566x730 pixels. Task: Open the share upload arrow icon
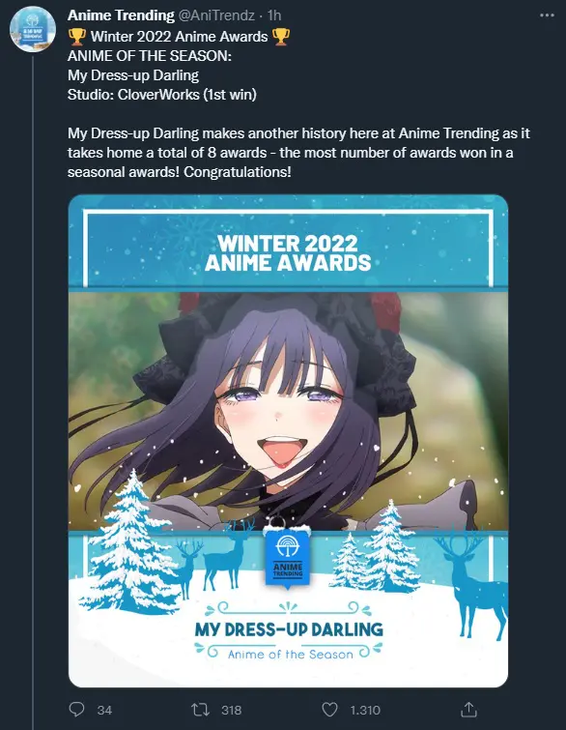468,709
